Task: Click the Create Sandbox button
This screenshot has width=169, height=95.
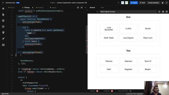Action: point(153,3)
